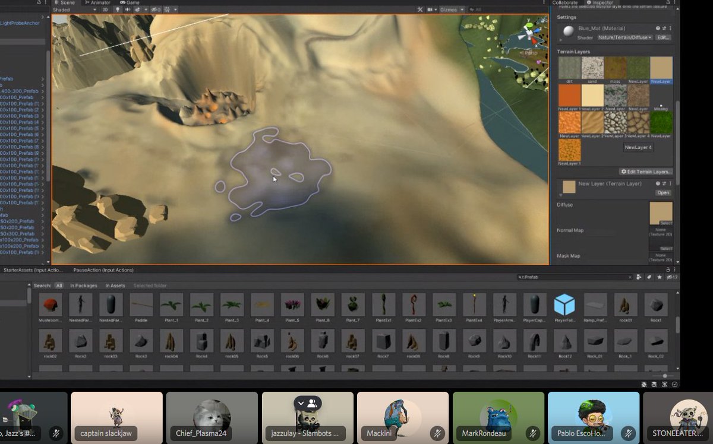
Task: Adjust the Project panel icon size slider
Action: 664,376
